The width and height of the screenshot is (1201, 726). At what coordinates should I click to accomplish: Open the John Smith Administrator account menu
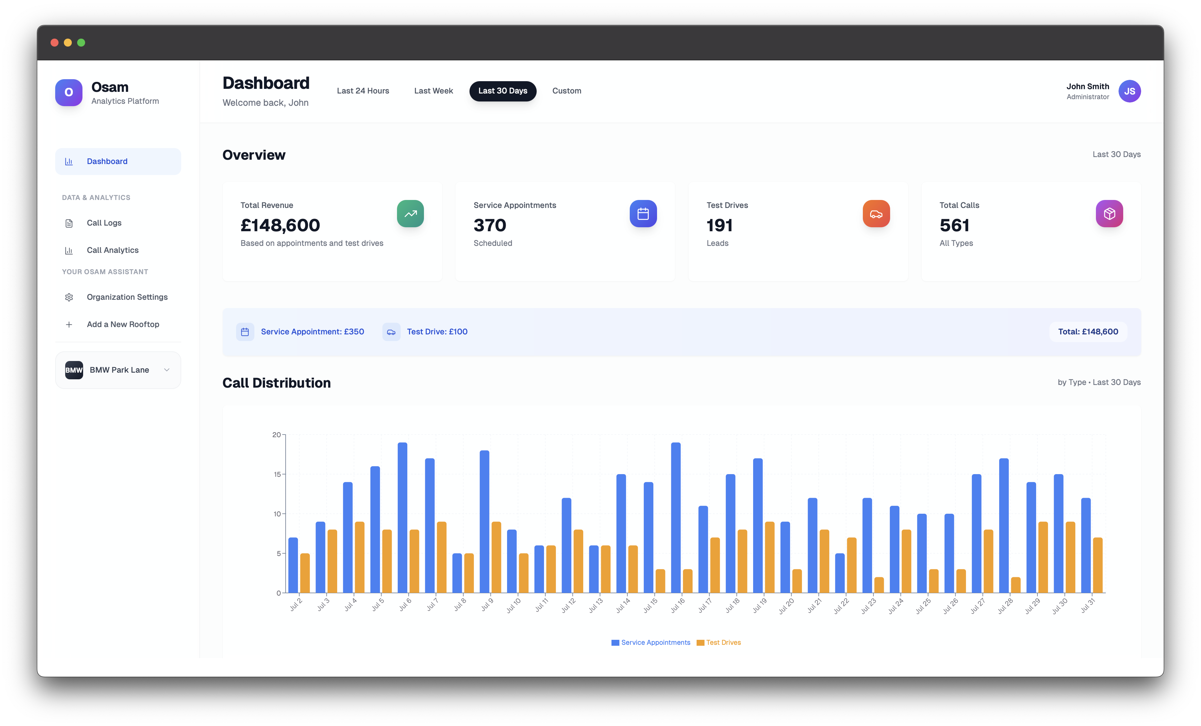pyautogui.click(x=1087, y=91)
